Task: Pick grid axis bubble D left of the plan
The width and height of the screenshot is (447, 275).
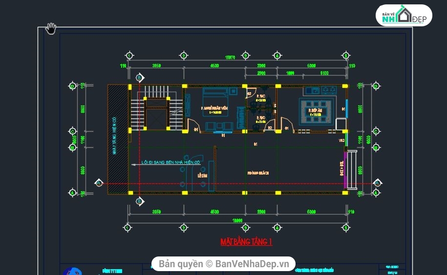Action: (72, 86)
